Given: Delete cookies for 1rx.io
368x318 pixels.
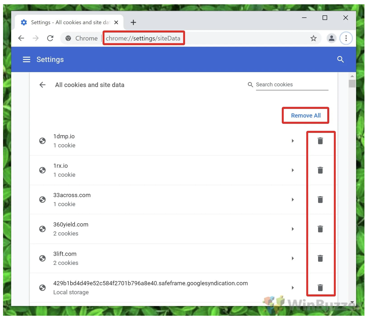Looking at the screenshot, I should coord(320,170).
